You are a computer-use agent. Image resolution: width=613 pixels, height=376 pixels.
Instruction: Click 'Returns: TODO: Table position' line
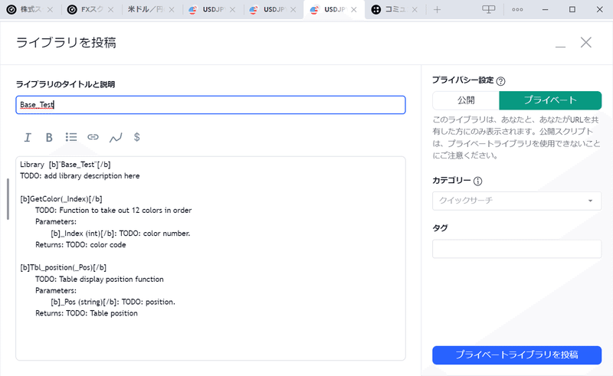pyautogui.click(x=87, y=313)
